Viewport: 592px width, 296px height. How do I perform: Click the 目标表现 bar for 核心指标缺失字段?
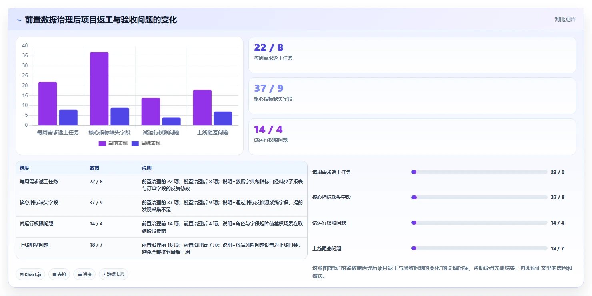pos(120,116)
